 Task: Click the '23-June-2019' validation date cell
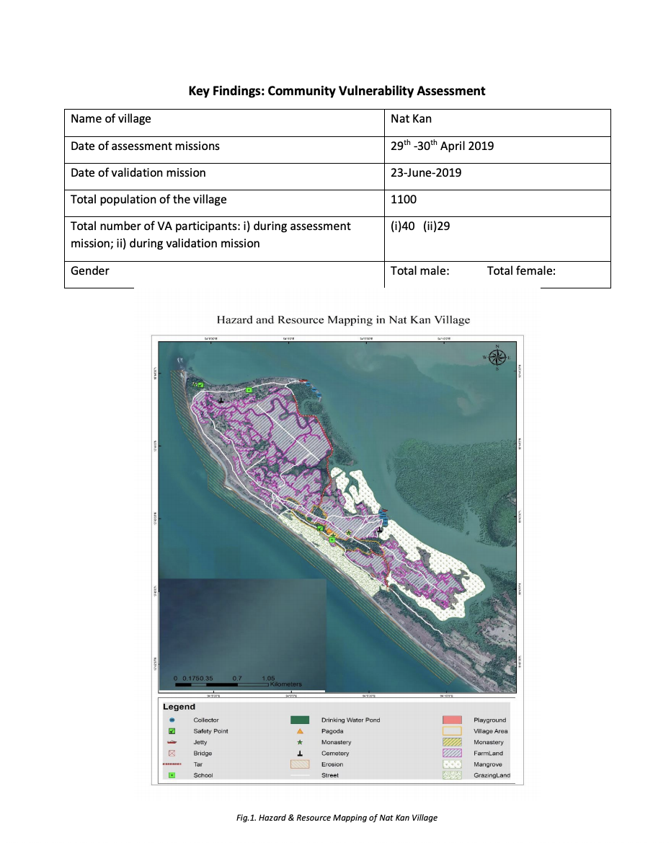click(425, 173)
